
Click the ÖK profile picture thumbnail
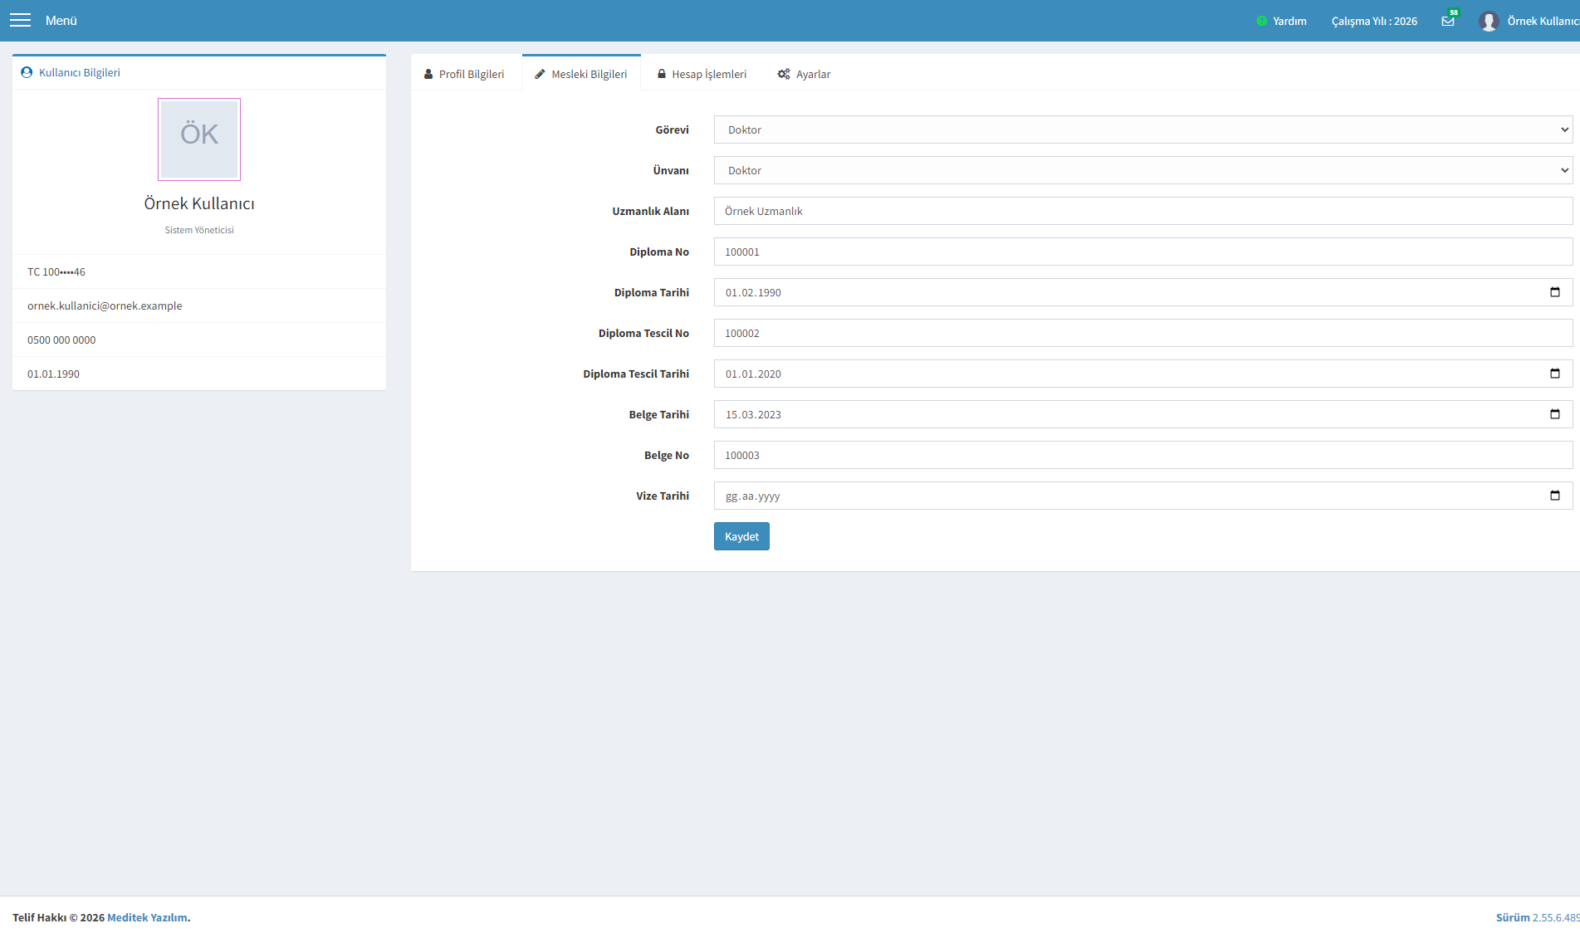pos(199,139)
